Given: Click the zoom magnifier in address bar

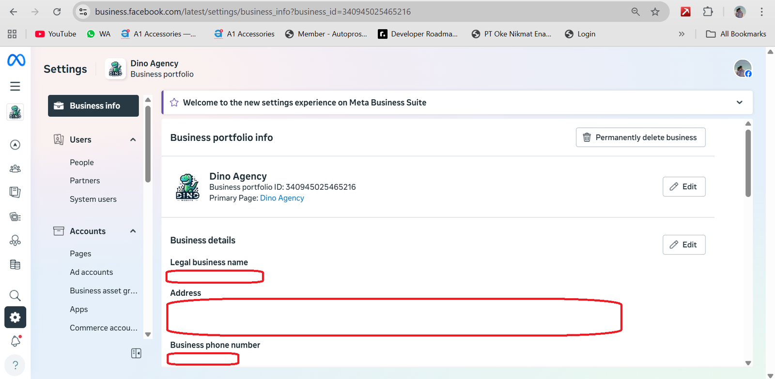Looking at the screenshot, I should (635, 12).
